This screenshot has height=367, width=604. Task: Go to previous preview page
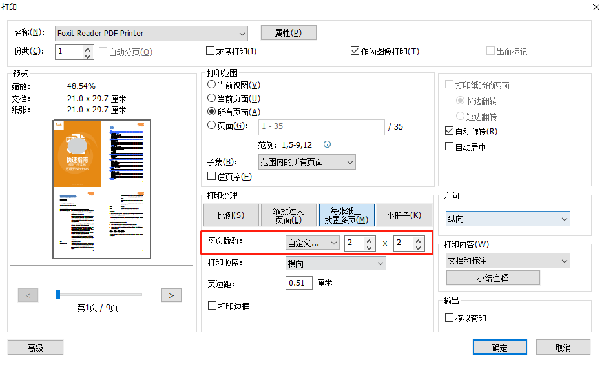click(28, 295)
